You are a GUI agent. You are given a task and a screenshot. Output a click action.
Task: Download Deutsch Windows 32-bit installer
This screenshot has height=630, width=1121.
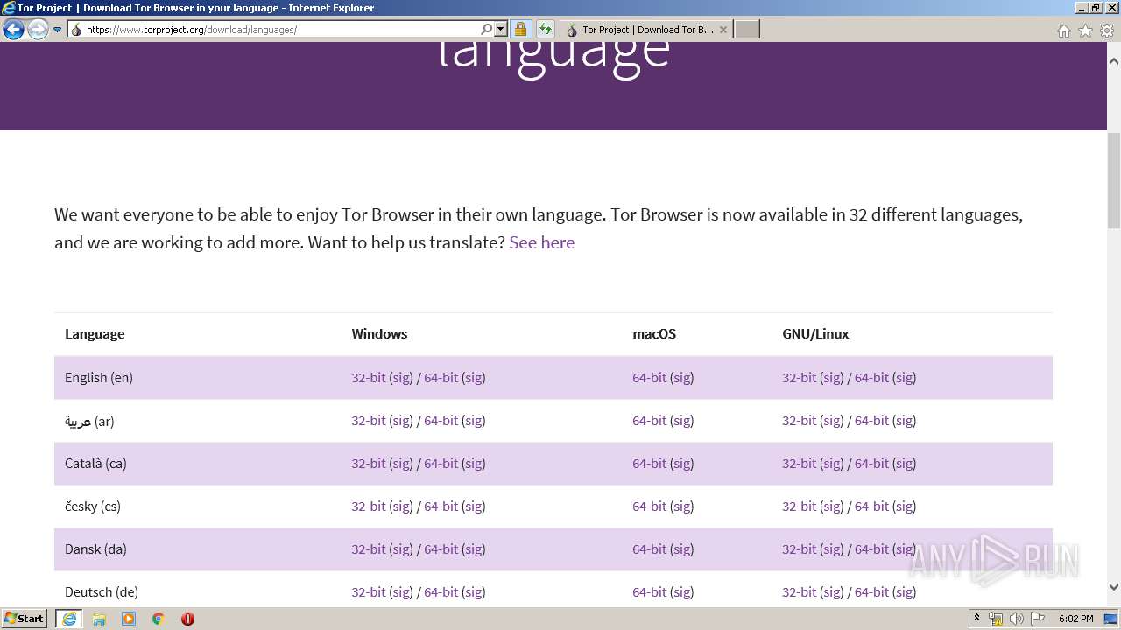pyautogui.click(x=368, y=592)
